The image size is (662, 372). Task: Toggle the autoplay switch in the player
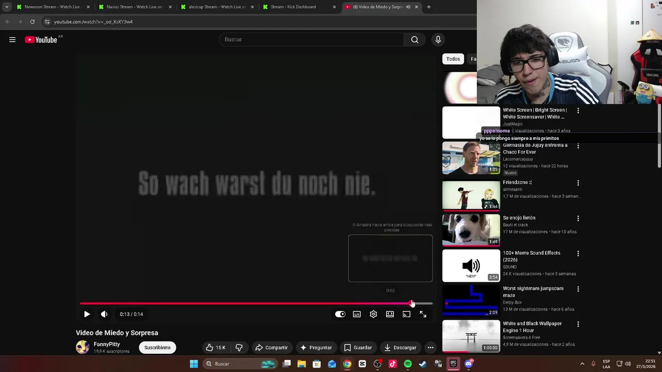coord(340,314)
